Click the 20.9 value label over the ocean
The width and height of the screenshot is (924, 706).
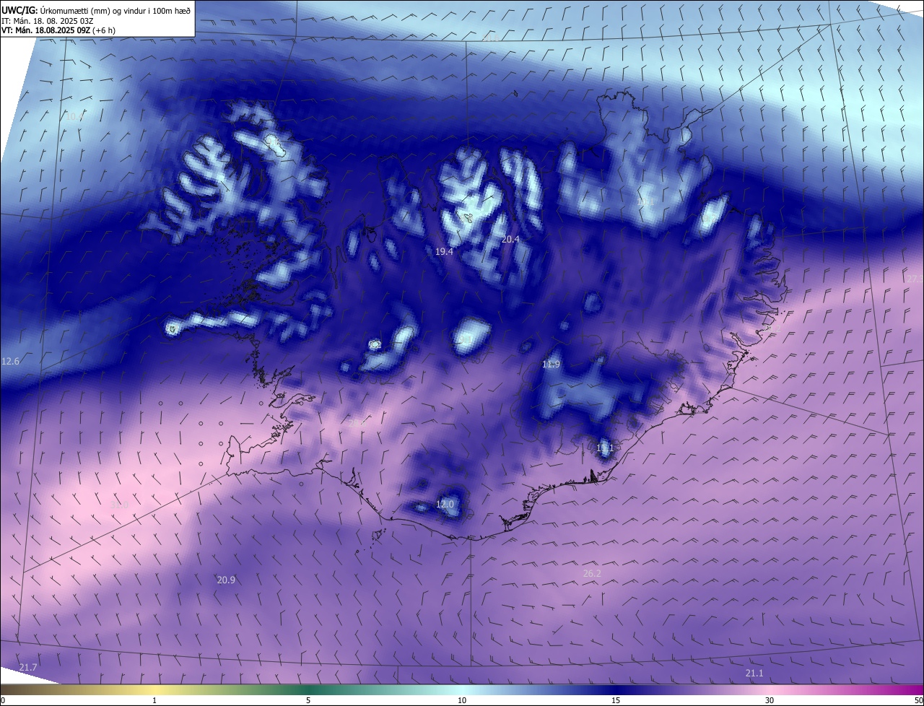[226, 580]
